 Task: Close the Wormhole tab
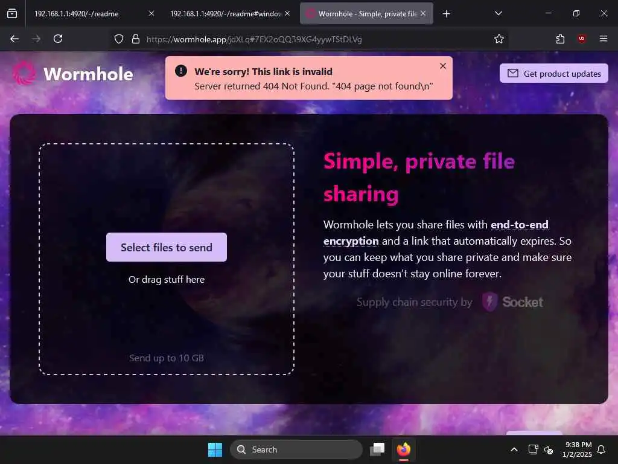pyautogui.click(x=423, y=13)
